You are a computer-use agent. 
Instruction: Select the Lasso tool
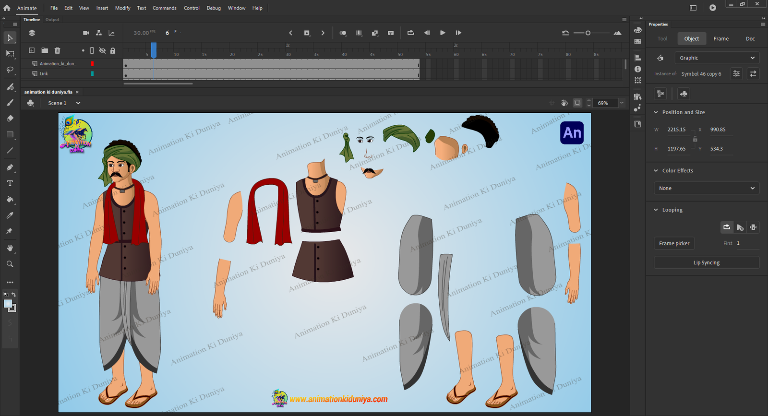10,70
